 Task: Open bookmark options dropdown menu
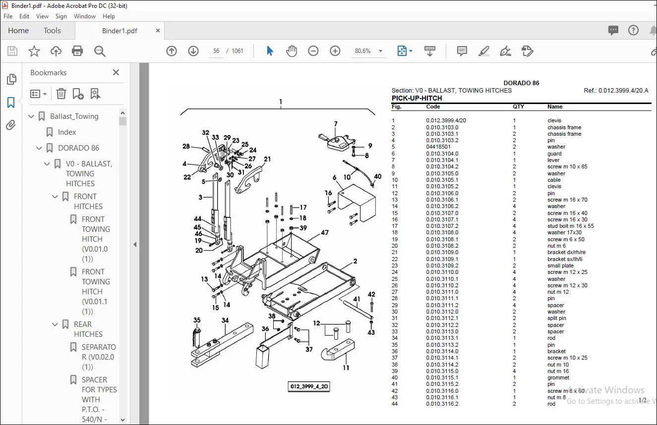point(39,94)
